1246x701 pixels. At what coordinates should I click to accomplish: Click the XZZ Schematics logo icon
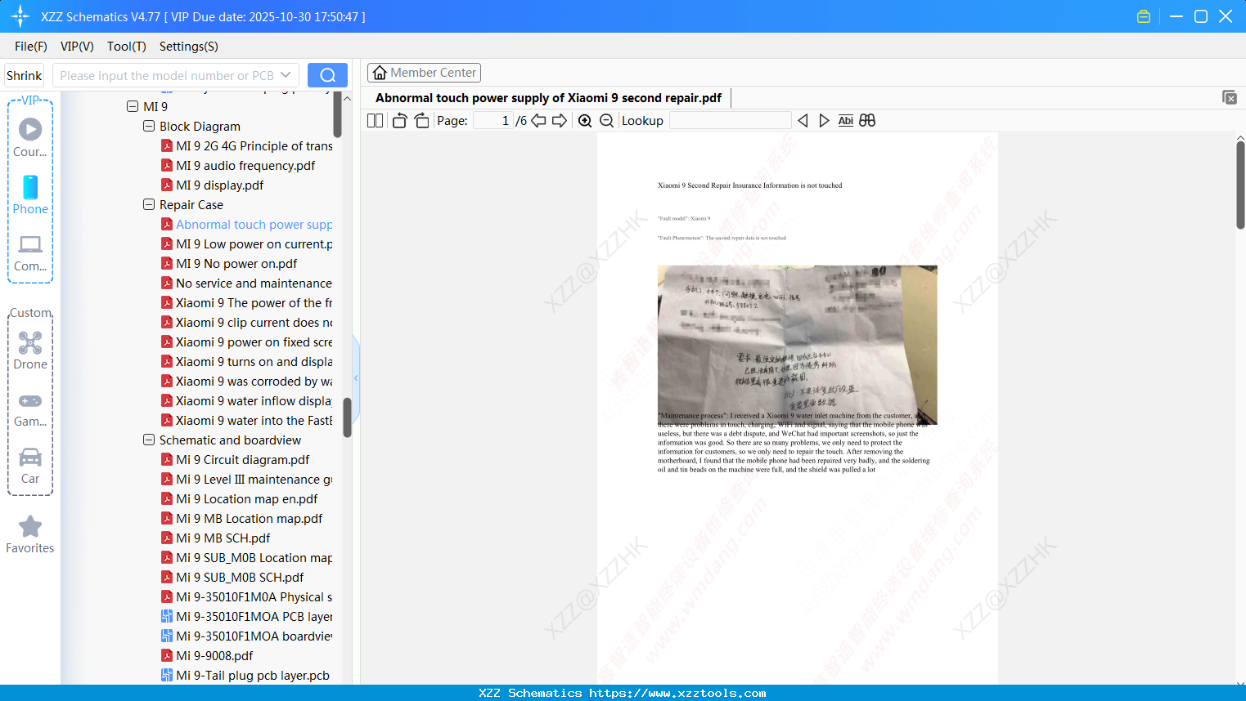(x=20, y=16)
